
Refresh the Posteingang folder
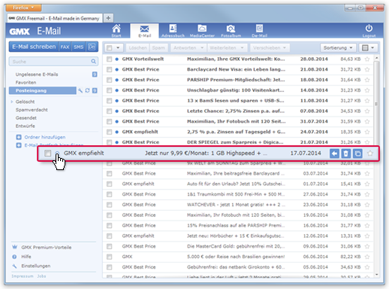coord(87,90)
